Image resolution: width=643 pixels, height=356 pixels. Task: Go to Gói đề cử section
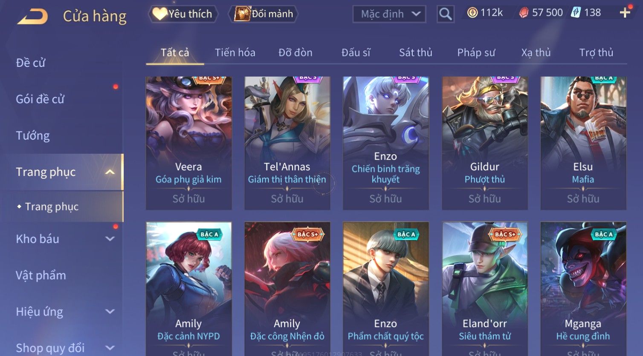(40, 99)
